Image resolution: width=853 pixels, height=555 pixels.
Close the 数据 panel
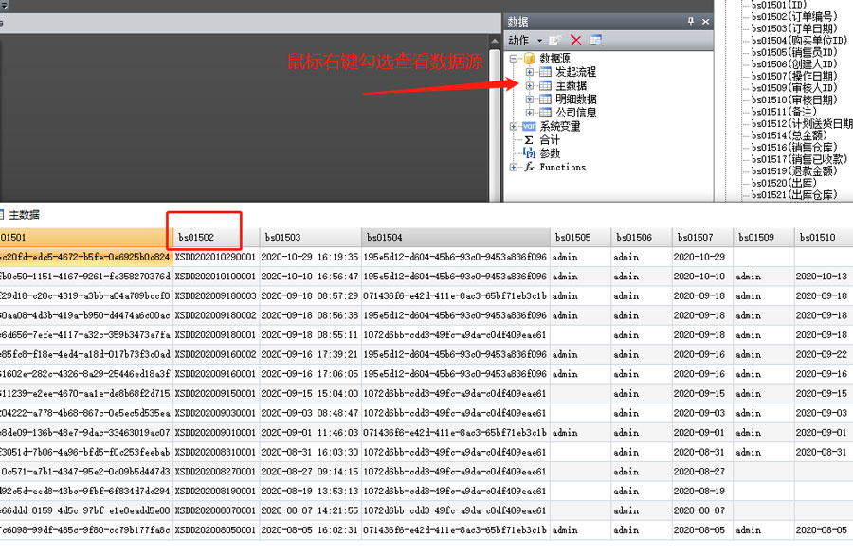[704, 21]
